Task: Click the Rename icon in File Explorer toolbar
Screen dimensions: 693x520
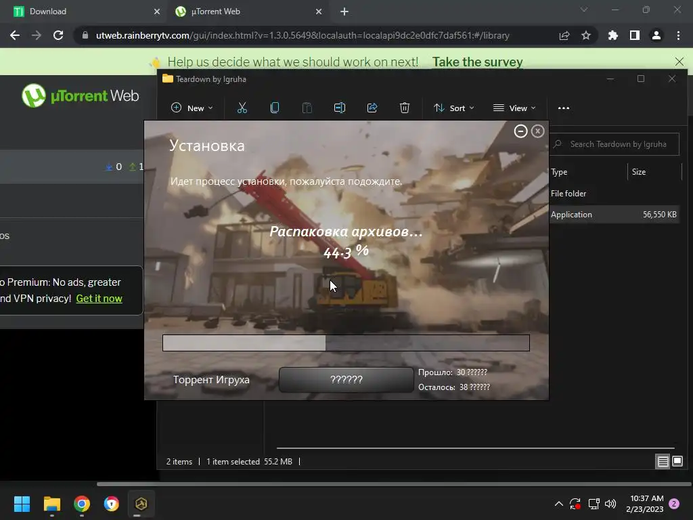Action: pos(340,108)
